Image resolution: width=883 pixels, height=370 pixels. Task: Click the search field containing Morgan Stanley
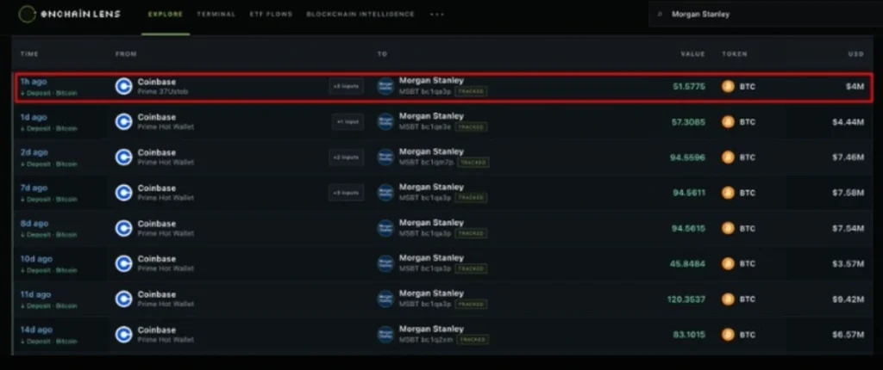point(766,15)
